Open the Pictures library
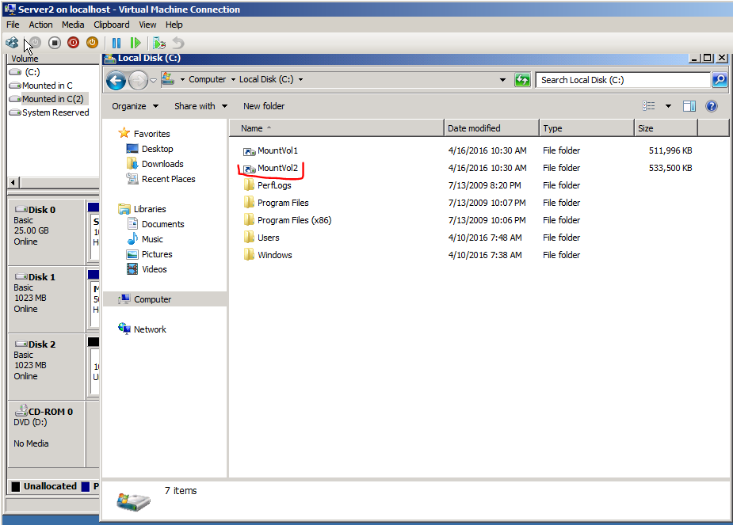This screenshot has width=733, height=525. point(157,254)
